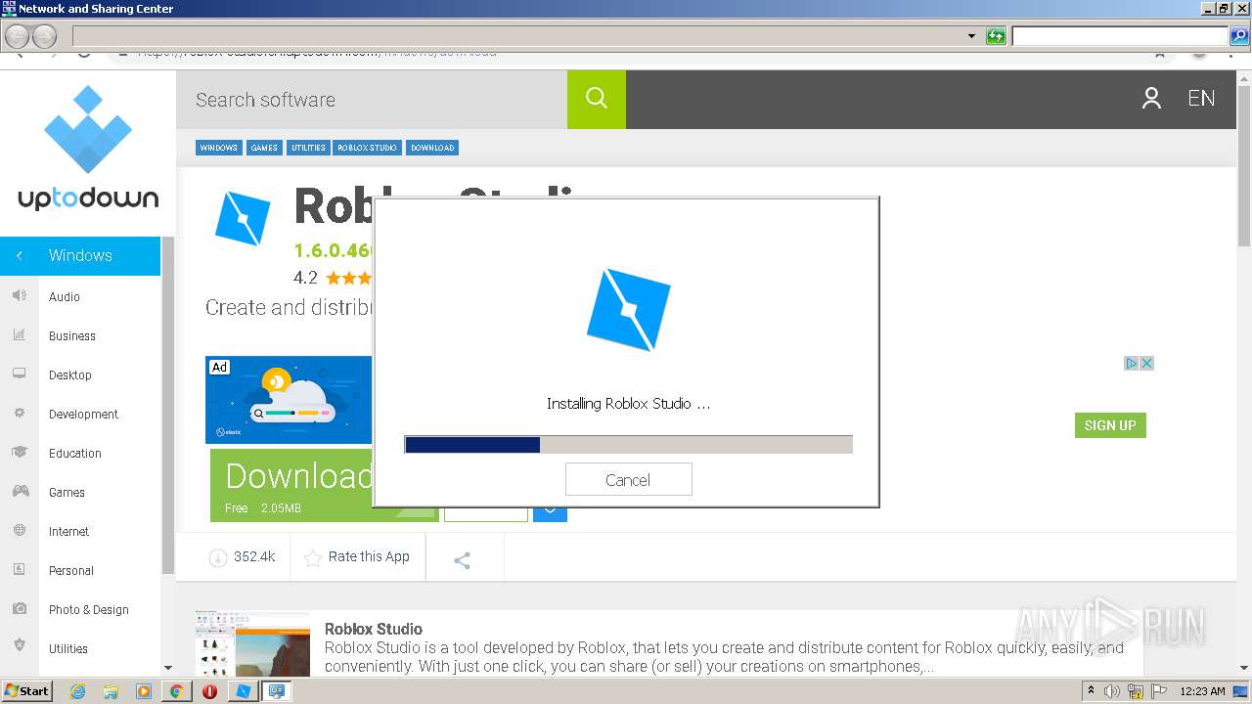Cancel the Roblox Studio installation
1252x704 pixels.
click(x=628, y=479)
